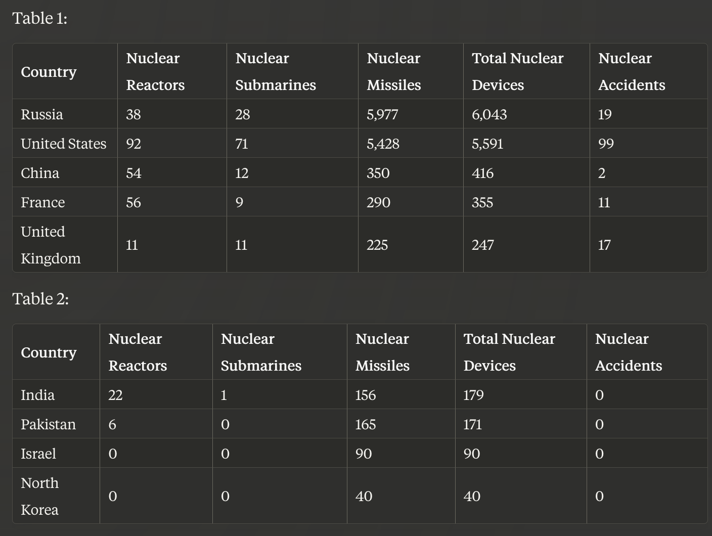Click China's submarines value 12
712x536 pixels.
(x=242, y=173)
